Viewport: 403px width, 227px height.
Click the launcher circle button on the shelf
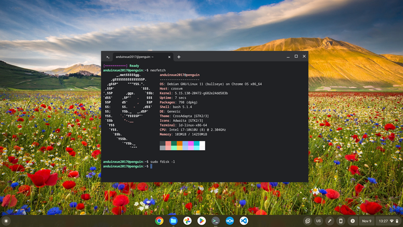(x=7, y=221)
